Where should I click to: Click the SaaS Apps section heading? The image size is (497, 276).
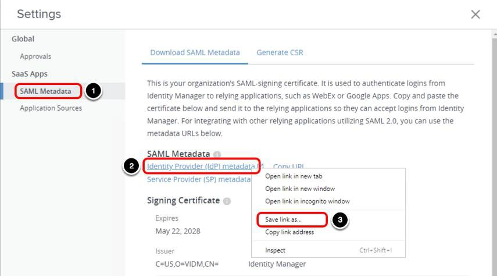tap(30, 74)
